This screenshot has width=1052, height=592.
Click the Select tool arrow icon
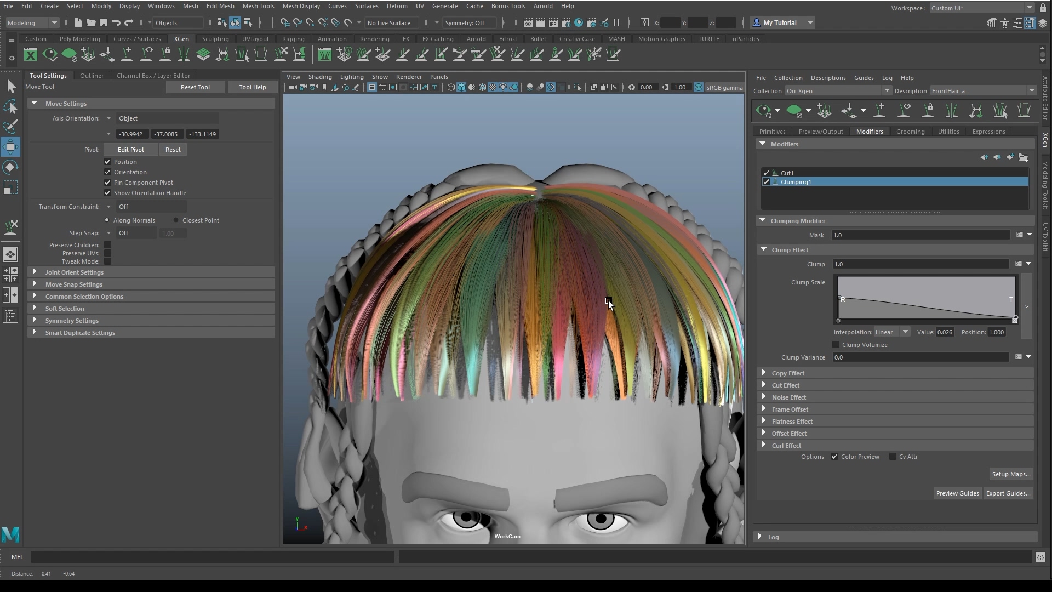click(x=10, y=86)
